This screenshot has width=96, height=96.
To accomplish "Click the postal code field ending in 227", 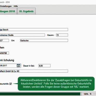I will coord(4,40).
